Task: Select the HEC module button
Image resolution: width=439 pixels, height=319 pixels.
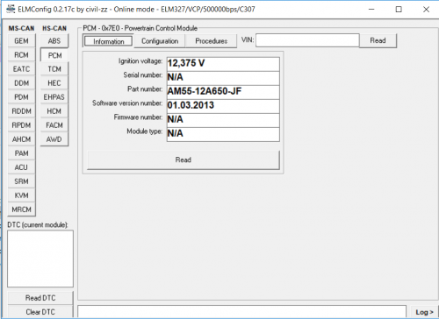Action: [x=54, y=83]
